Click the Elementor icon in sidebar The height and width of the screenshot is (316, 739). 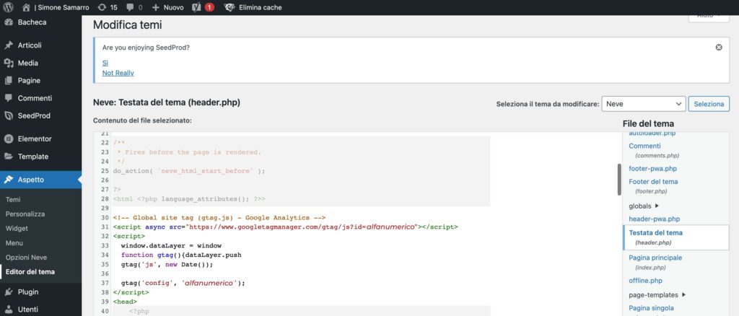point(8,139)
